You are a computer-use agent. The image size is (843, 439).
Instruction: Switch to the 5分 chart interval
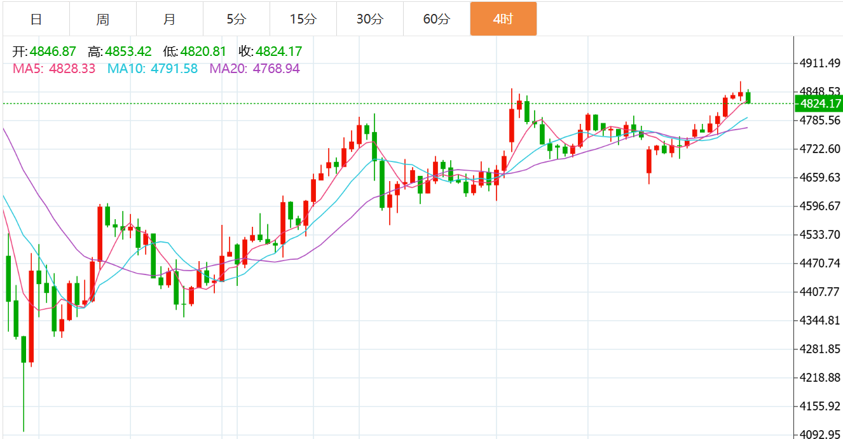pyautogui.click(x=236, y=19)
